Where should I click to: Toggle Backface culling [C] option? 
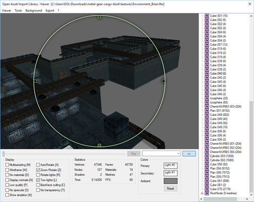pos(38,185)
